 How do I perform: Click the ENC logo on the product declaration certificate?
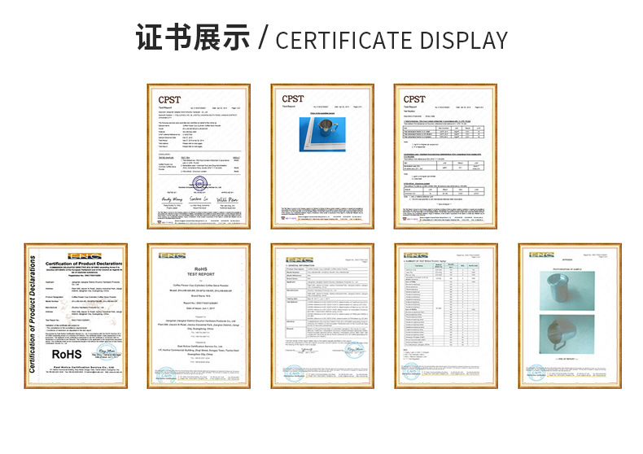click(85, 256)
